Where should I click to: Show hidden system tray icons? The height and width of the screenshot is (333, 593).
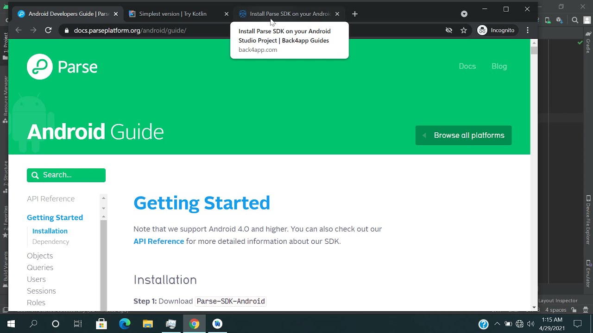point(497,324)
